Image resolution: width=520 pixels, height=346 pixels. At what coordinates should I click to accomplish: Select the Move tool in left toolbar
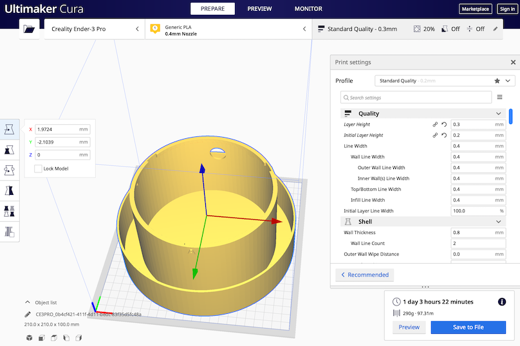coord(9,129)
